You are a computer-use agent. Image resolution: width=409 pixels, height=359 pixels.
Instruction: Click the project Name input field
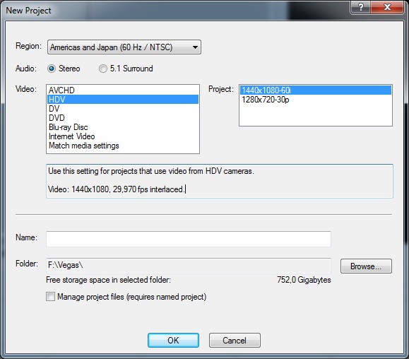coord(189,239)
